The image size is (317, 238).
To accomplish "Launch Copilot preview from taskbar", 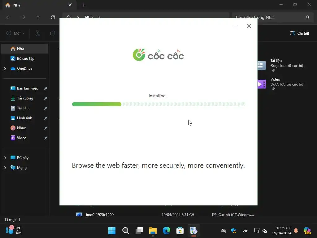I will coord(307,231).
